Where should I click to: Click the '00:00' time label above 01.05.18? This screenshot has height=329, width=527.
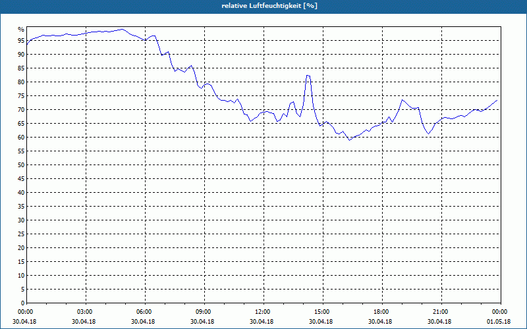[501, 312]
